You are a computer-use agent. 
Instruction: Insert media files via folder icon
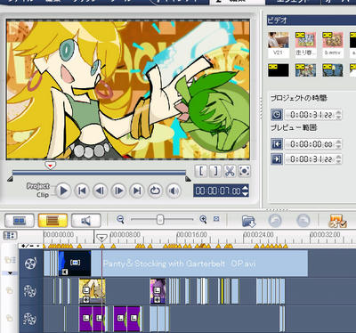click(248, 221)
